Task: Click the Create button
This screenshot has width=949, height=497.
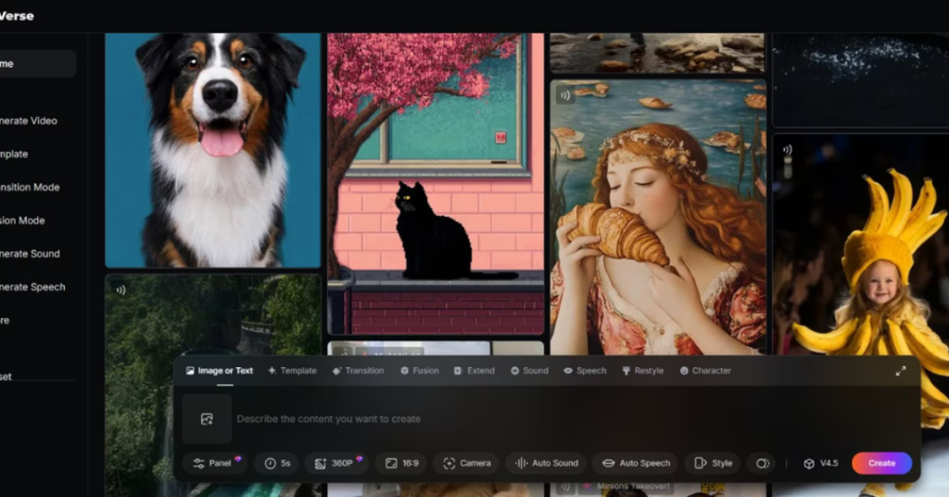Action: click(x=881, y=463)
